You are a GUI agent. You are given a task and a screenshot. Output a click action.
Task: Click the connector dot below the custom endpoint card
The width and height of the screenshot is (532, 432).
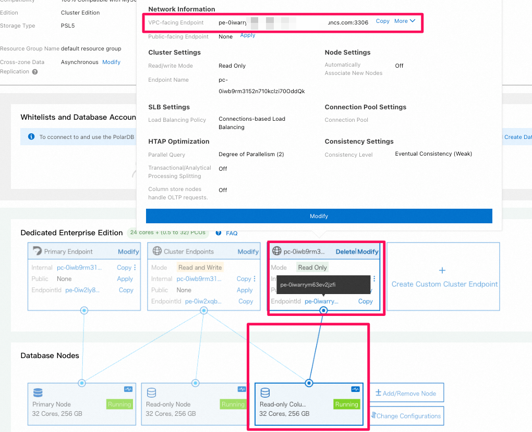(324, 310)
